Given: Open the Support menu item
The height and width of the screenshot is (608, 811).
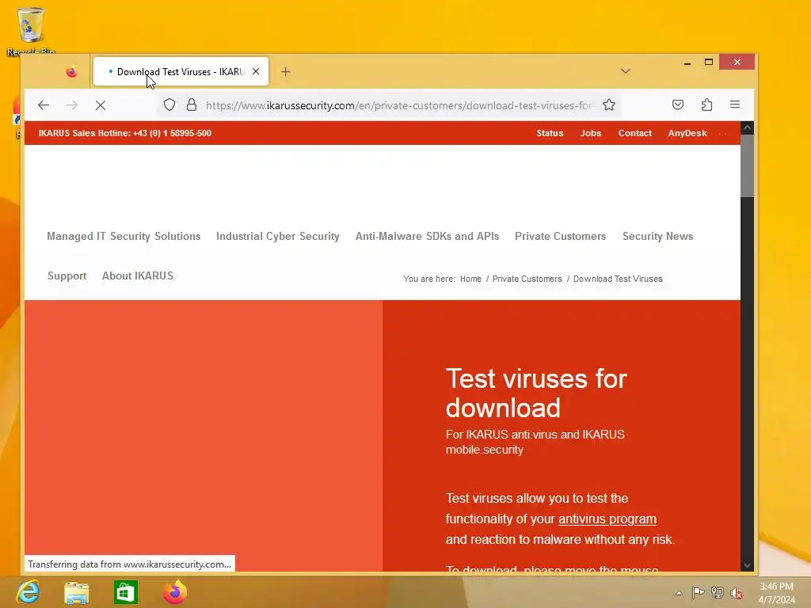Looking at the screenshot, I should (67, 276).
